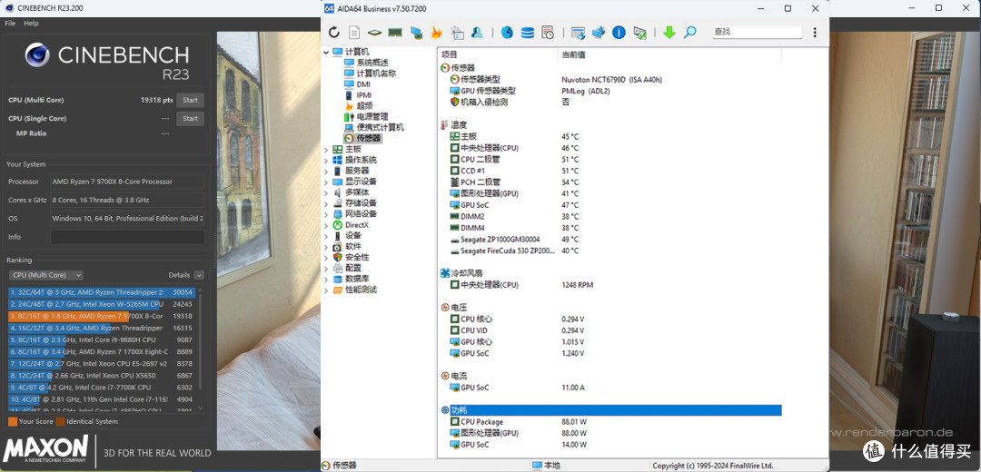Click the window with globe icon
Screen dimensions: 981x472
pyautogui.click(x=578, y=33)
